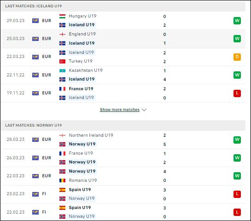The width and height of the screenshot is (251, 221).
Task: Click the England U19 flag icon
Action: point(62,34)
